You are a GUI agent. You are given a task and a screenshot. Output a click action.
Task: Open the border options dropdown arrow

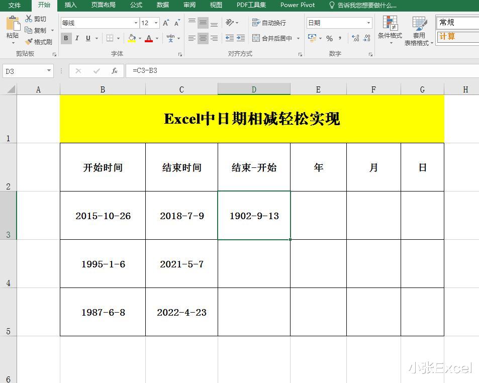118,38
